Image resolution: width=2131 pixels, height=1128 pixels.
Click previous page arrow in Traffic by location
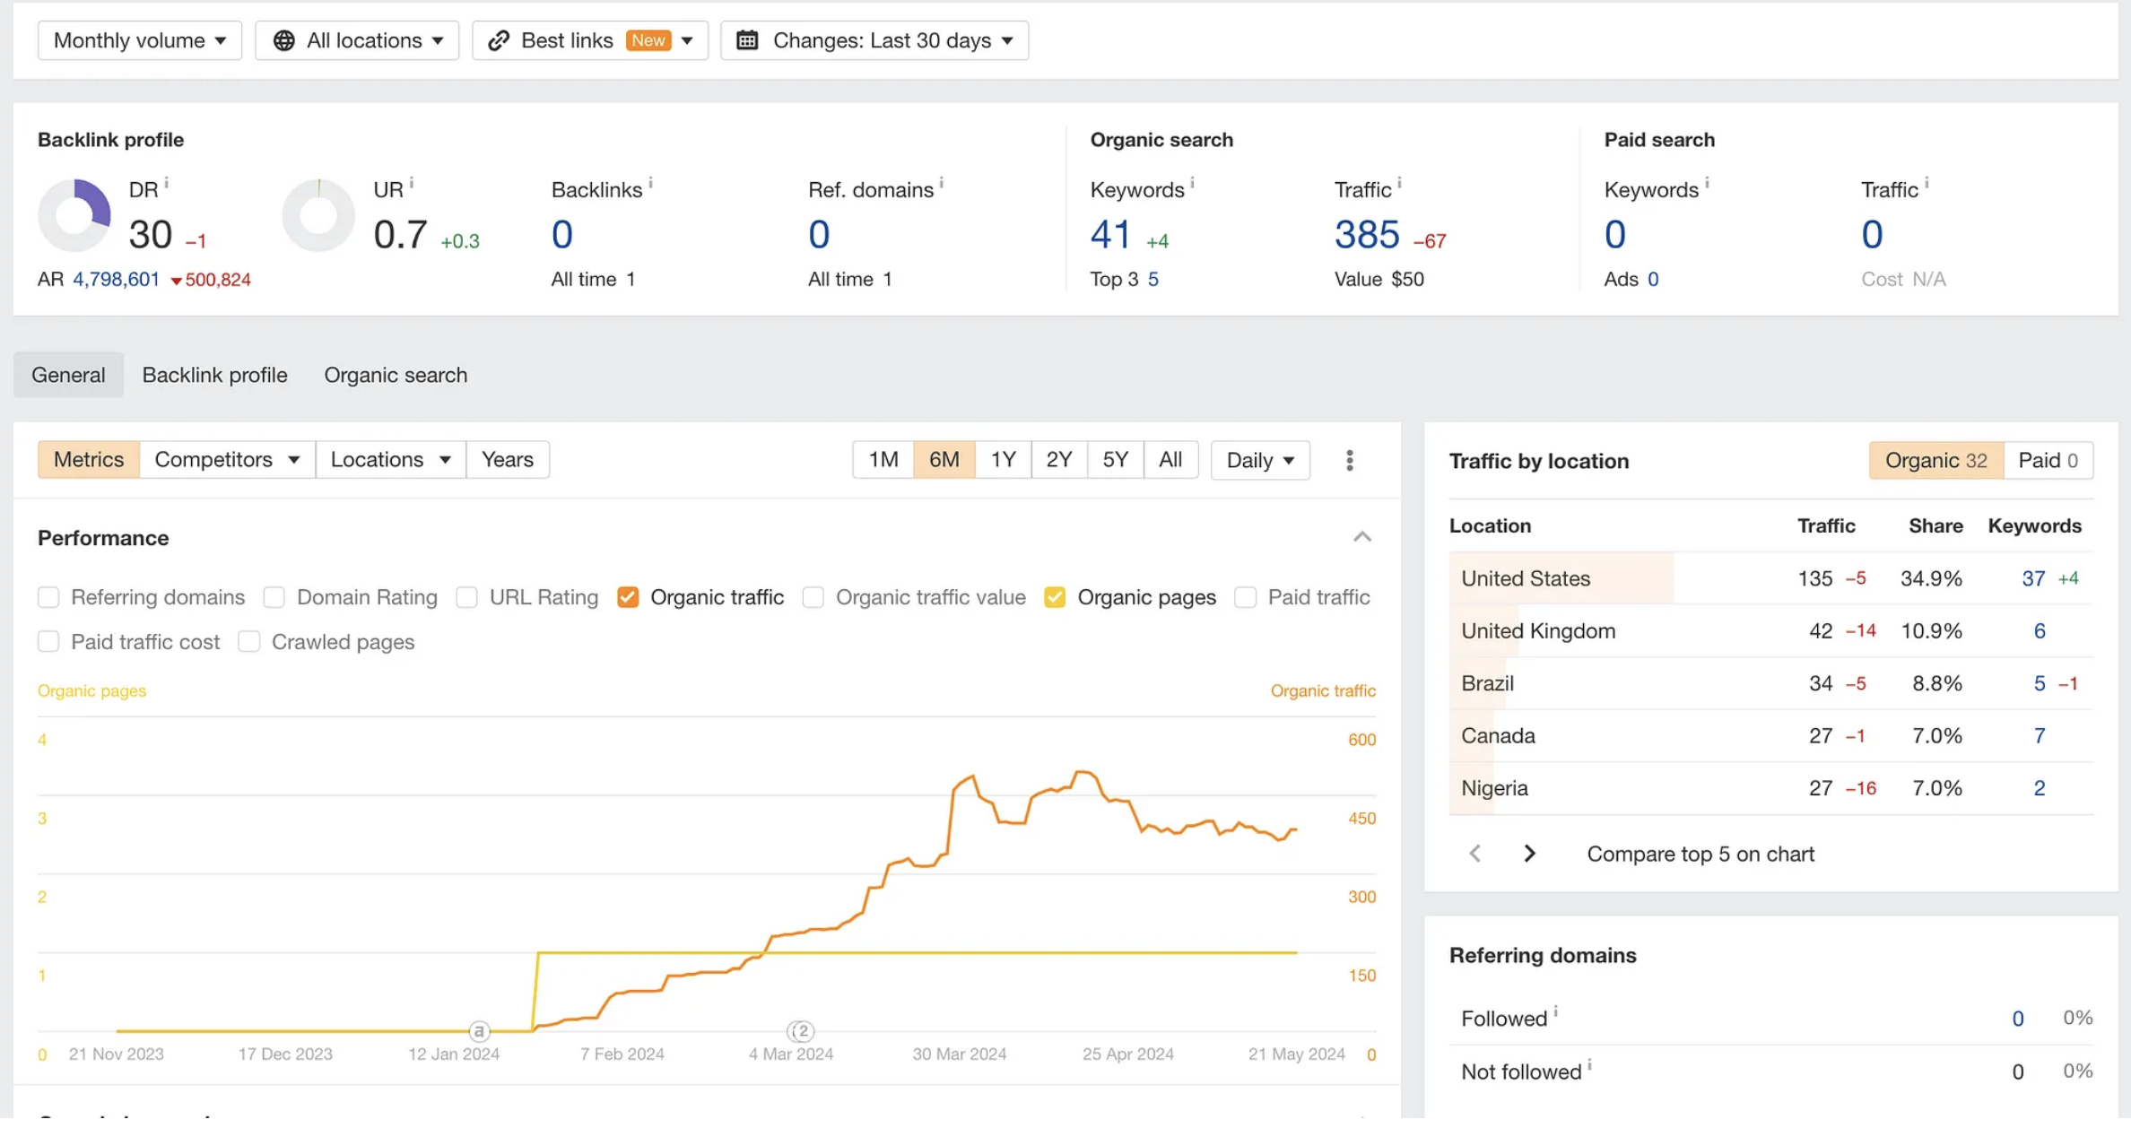click(x=1474, y=854)
